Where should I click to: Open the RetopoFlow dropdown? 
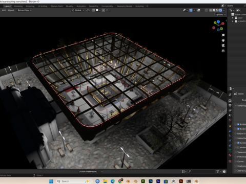click(x=25, y=10)
